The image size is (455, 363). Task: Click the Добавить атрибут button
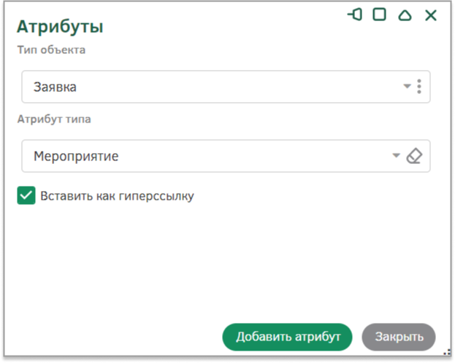coord(287,337)
